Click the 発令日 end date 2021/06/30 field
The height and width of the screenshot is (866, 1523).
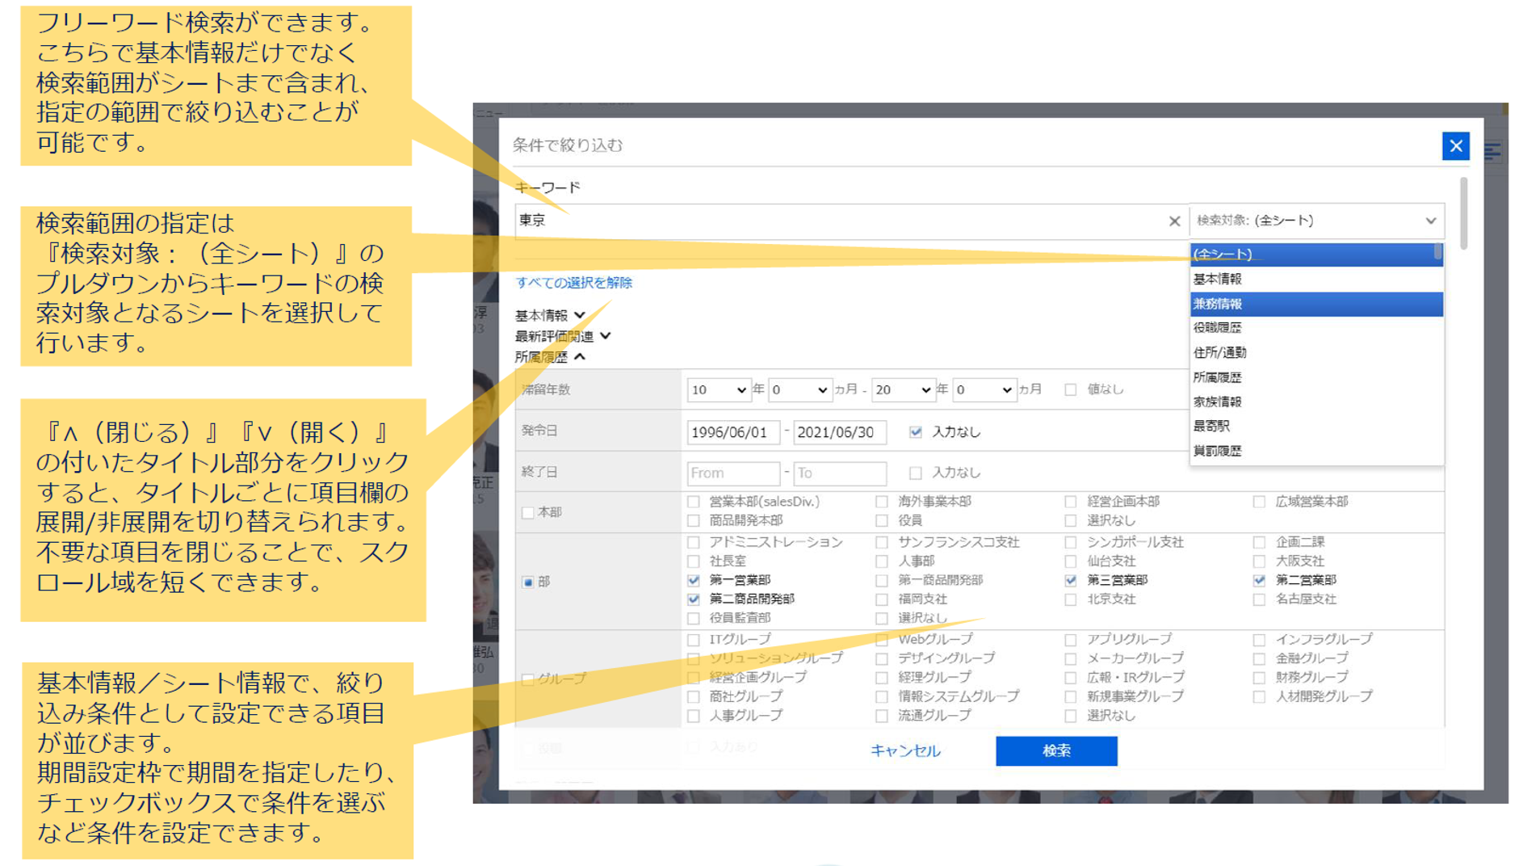(840, 432)
